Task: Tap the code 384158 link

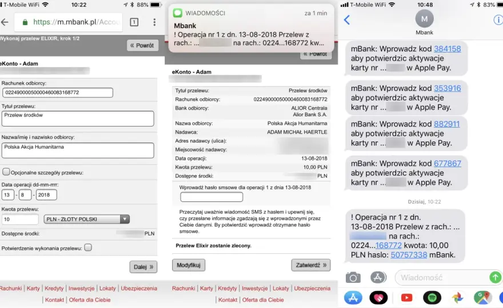Action: [x=447, y=48]
